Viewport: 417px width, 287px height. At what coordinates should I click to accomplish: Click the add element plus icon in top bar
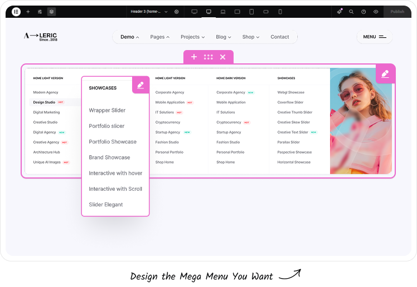pyautogui.click(x=28, y=11)
